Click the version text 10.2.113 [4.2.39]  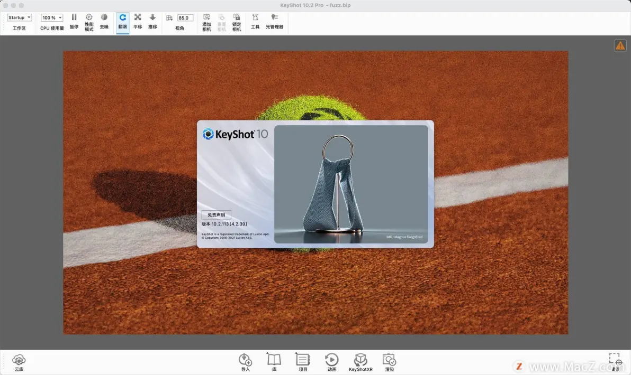pyautogui.click(x=224, y=224)
